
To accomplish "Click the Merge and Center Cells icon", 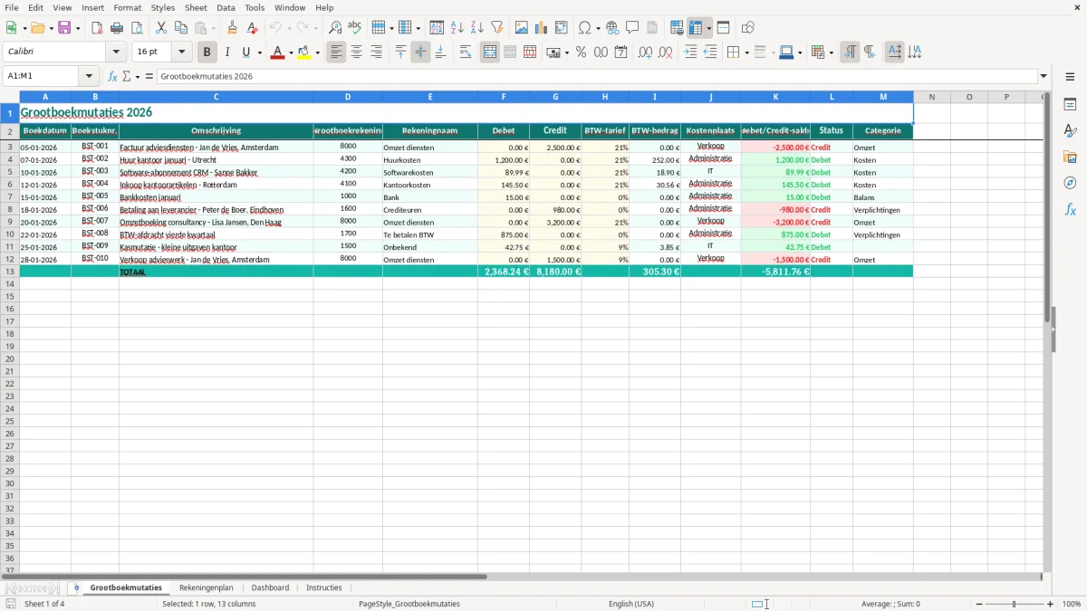I will (x=490, y=53).
